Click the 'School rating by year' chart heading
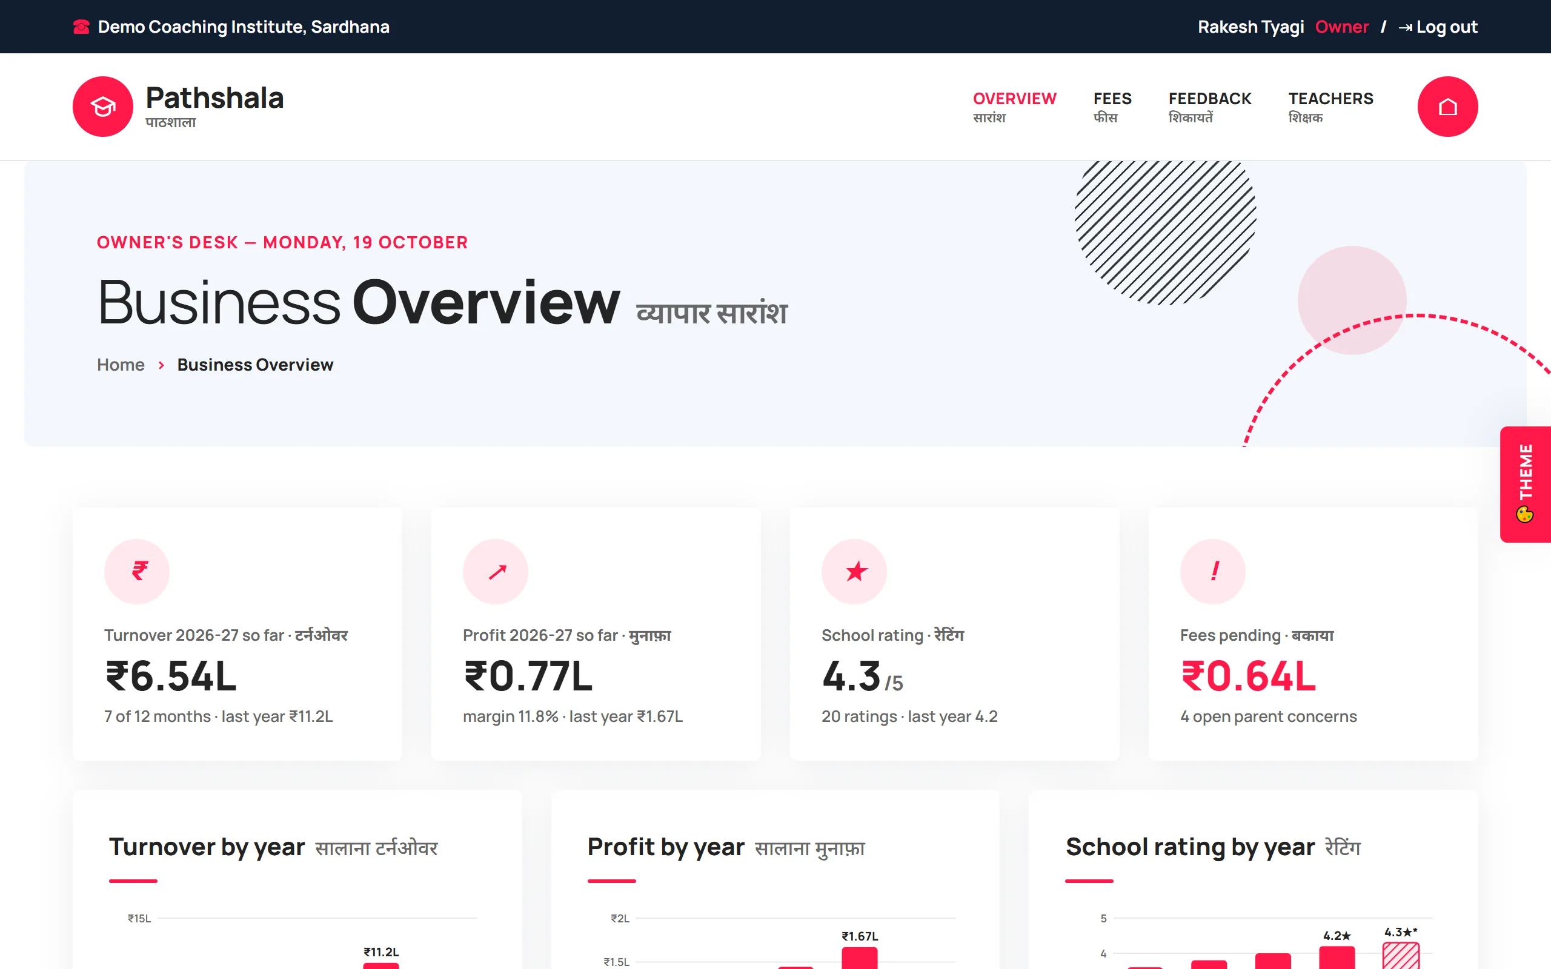1551x969 pixels. [1189, 847]
